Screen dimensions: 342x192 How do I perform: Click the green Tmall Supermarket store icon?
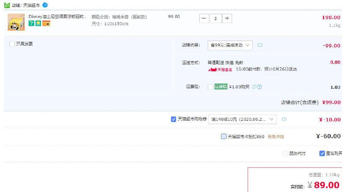click(x=7, y=5)
